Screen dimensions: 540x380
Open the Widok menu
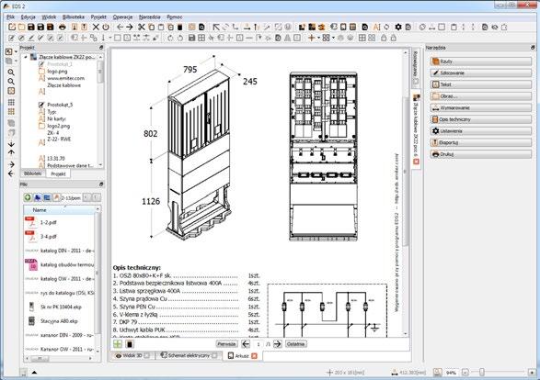(49, 17)
